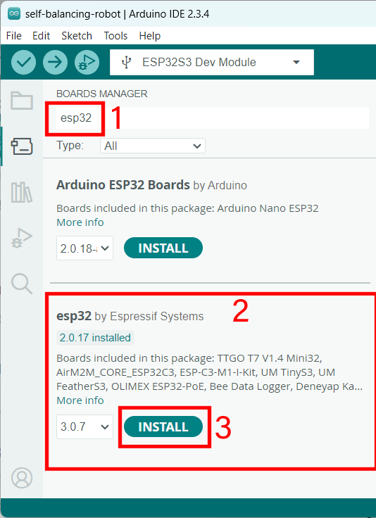Click the Arduino IDE logo in title bar
The width and height of the screenshot is (376, 518).
pos(14,14)
